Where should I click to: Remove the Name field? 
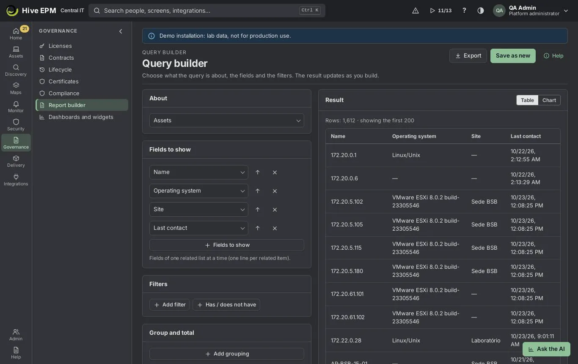pos(275,172)
